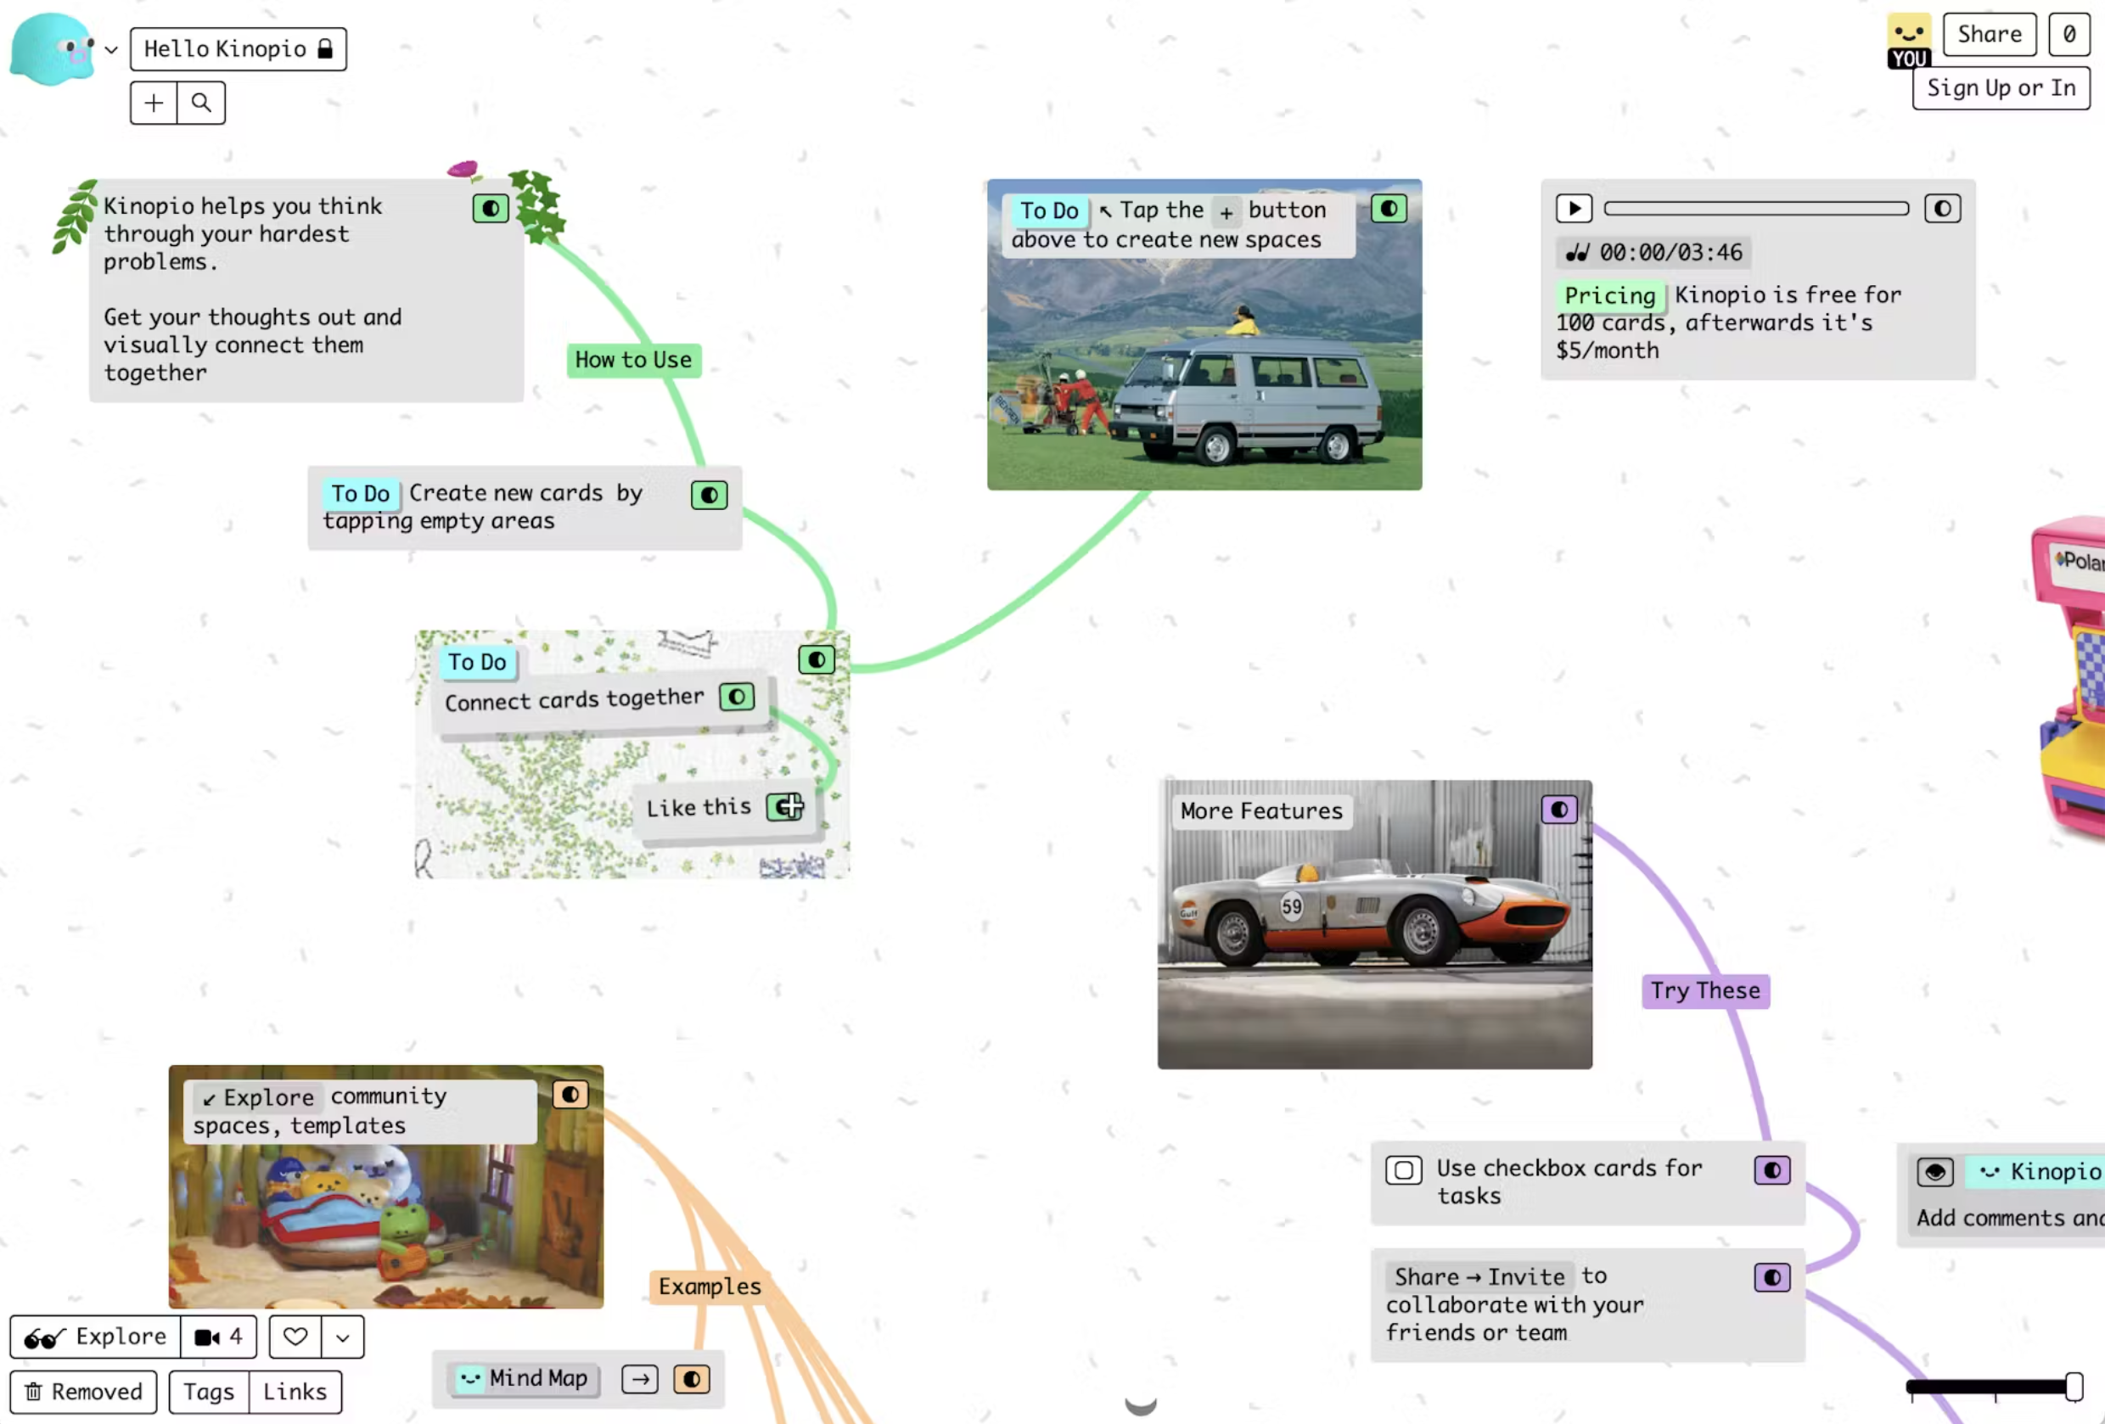Expand the chevron next to heart button
2105x1424 pixels.
[x=342, y=1336]
